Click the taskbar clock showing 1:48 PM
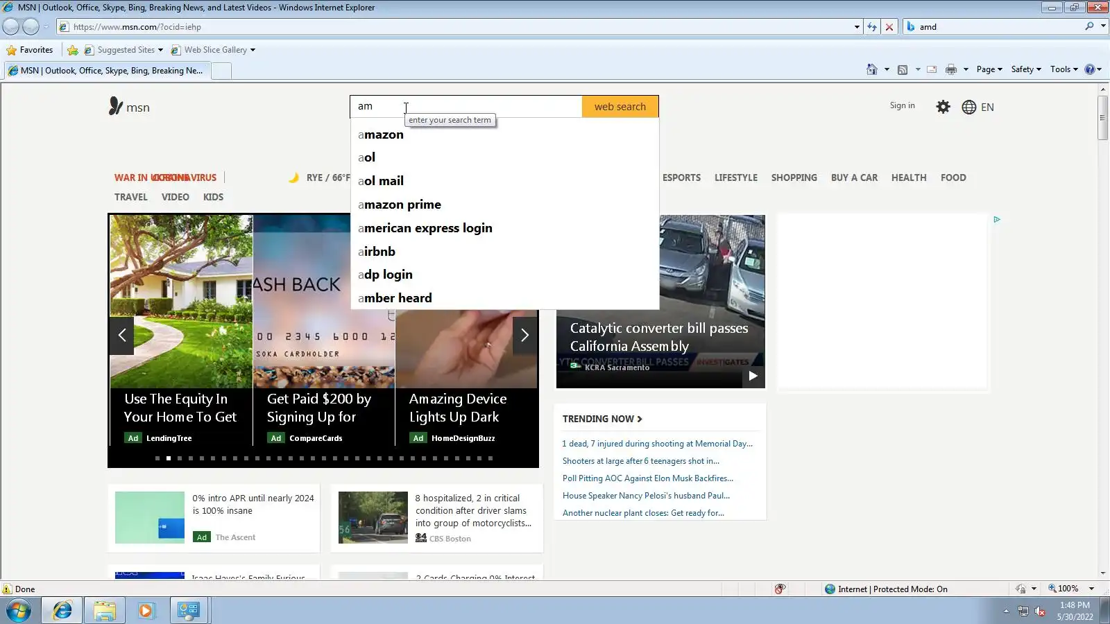The image size is (1110, 624). 1075,611
